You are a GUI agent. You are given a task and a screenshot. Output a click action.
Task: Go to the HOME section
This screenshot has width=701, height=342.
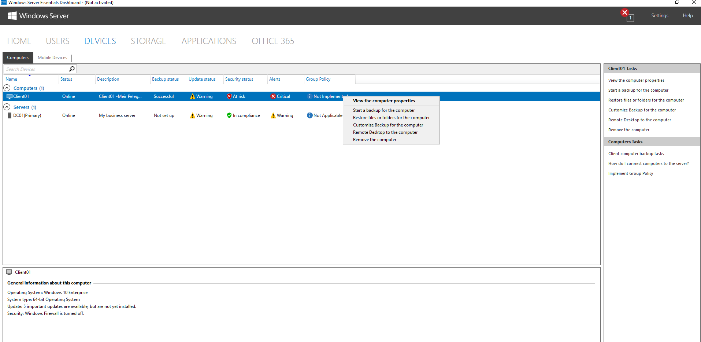pyautogui.click(x=19, y=41)
